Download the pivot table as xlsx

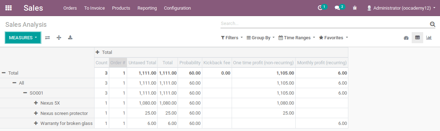(70, 37)
